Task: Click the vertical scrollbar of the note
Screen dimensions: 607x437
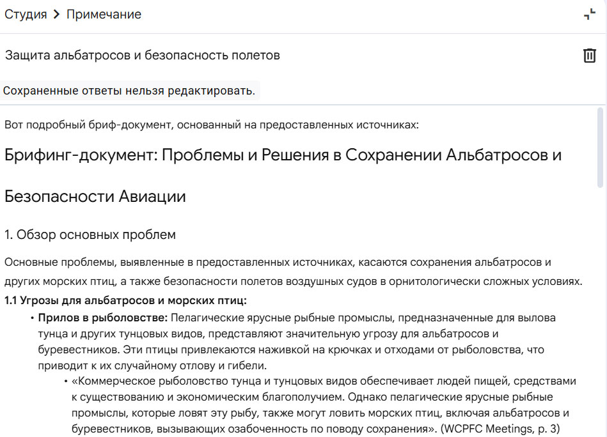Action: pos(601,147)
